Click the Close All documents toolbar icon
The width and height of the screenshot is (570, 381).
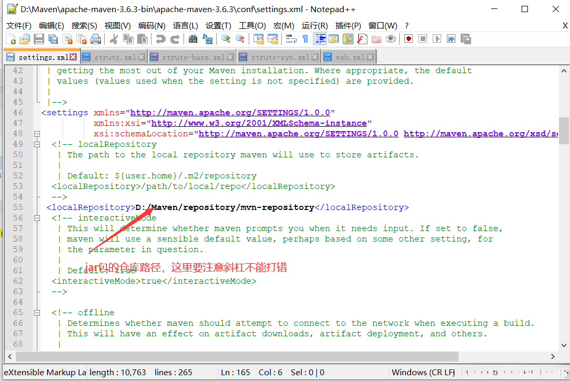coord(82,39)
